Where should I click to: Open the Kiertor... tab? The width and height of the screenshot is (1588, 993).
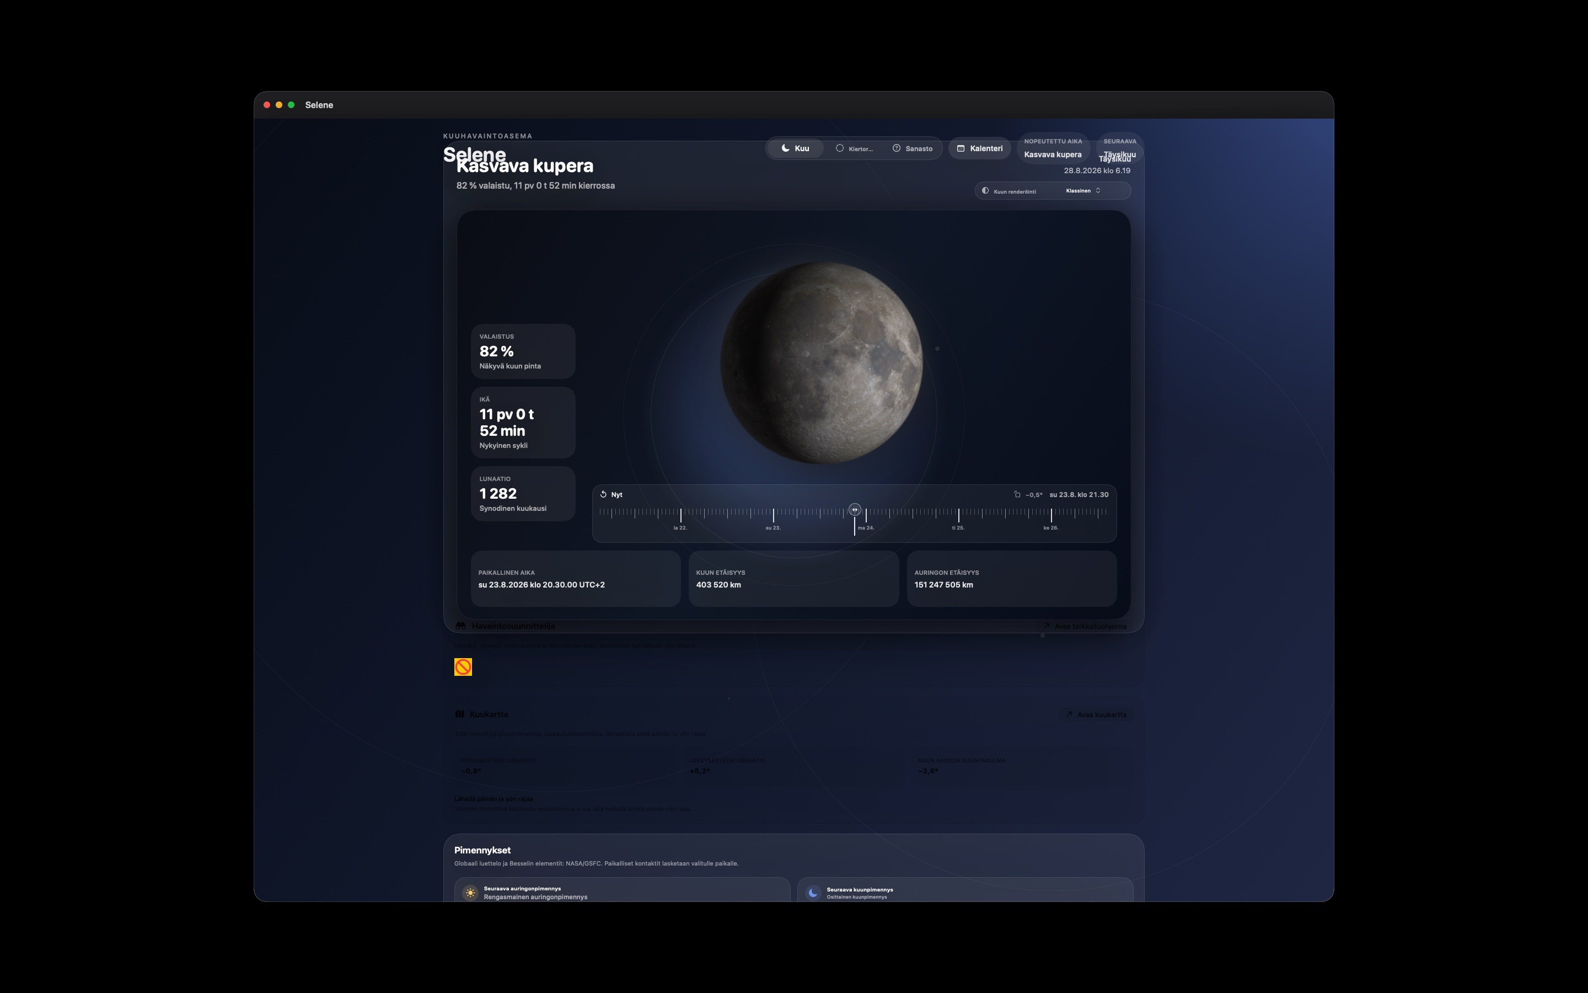coord(854,148)
